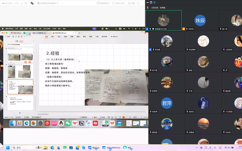This screenshot has height=151, width=242.
Task: Select the 插入 ribbon tab
Action: pyautogui.click(x=53, y=37)
